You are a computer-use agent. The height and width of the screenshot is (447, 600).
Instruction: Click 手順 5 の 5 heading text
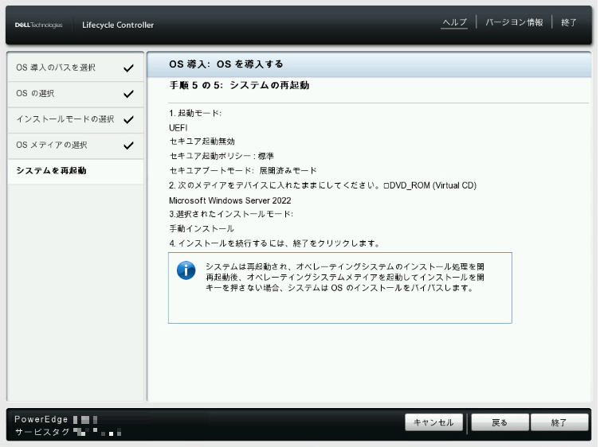pyautogui.click(x=240, y=85)
